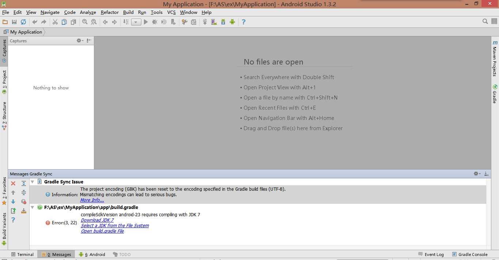Toggle the Hide Warnings filter icon
This screenshot has width=499, height=260.
[x=24, y=202]
